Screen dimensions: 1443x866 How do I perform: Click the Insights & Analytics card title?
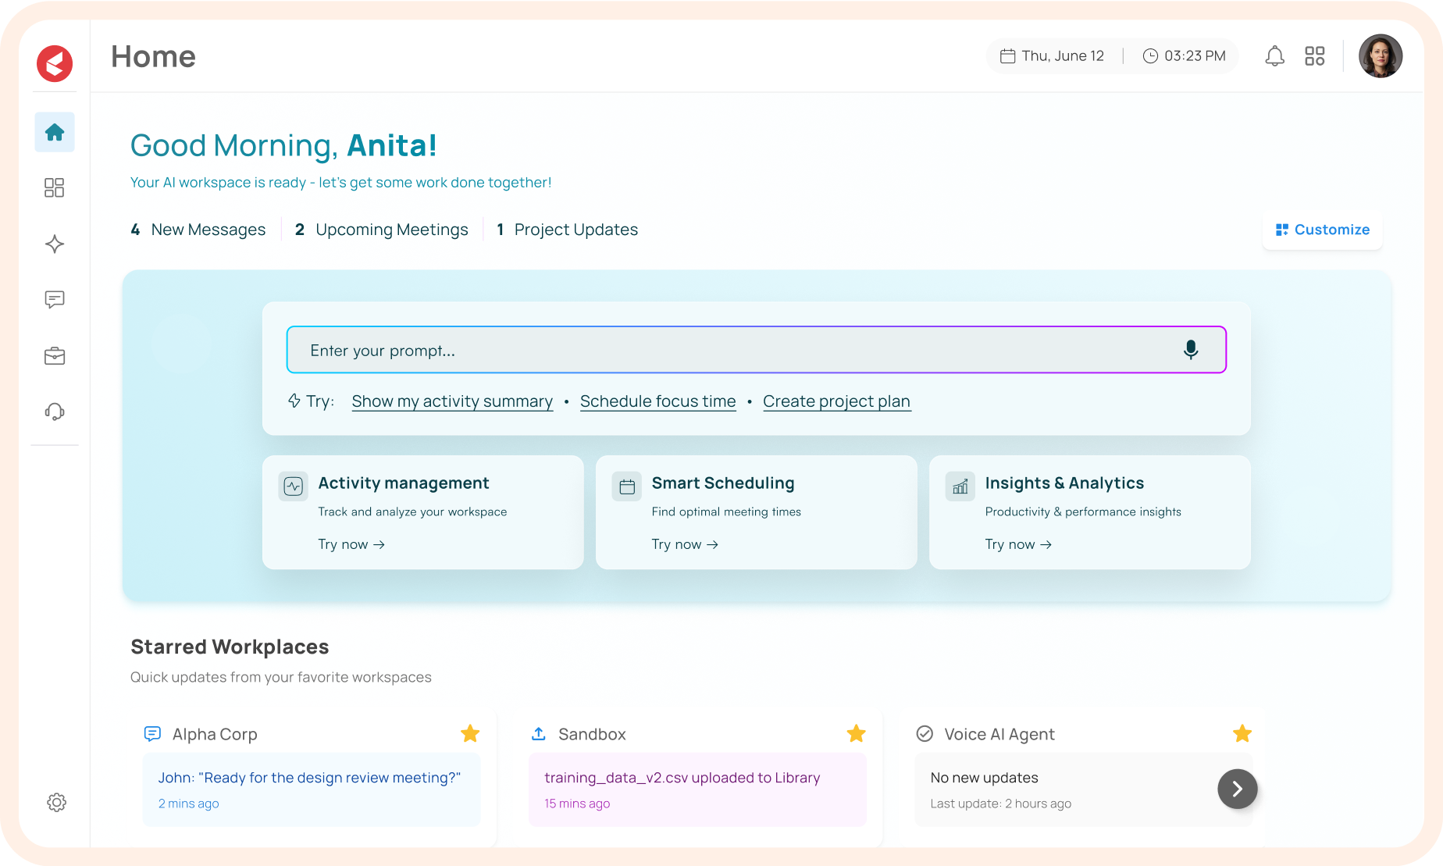(1065, 483)
